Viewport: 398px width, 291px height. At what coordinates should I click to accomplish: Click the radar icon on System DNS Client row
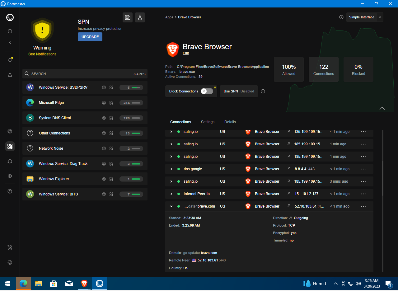pos(104,118)
